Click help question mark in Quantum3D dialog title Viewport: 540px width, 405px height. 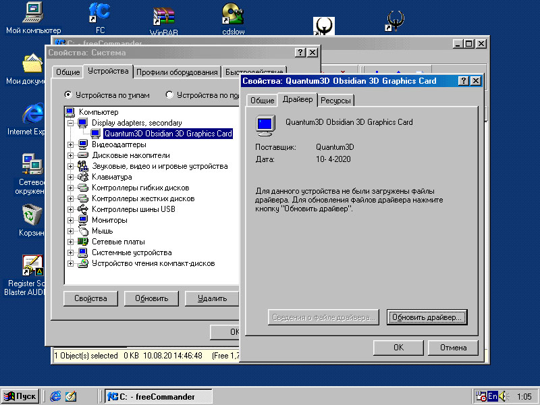click(464, 81)
